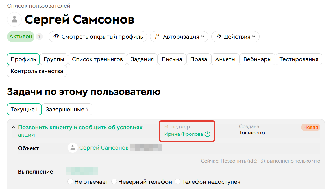Image resolution: width=331 pixels, height=189 pixels.
Task: Select the person icon on Авторизация button
Action: pos(158,37)
